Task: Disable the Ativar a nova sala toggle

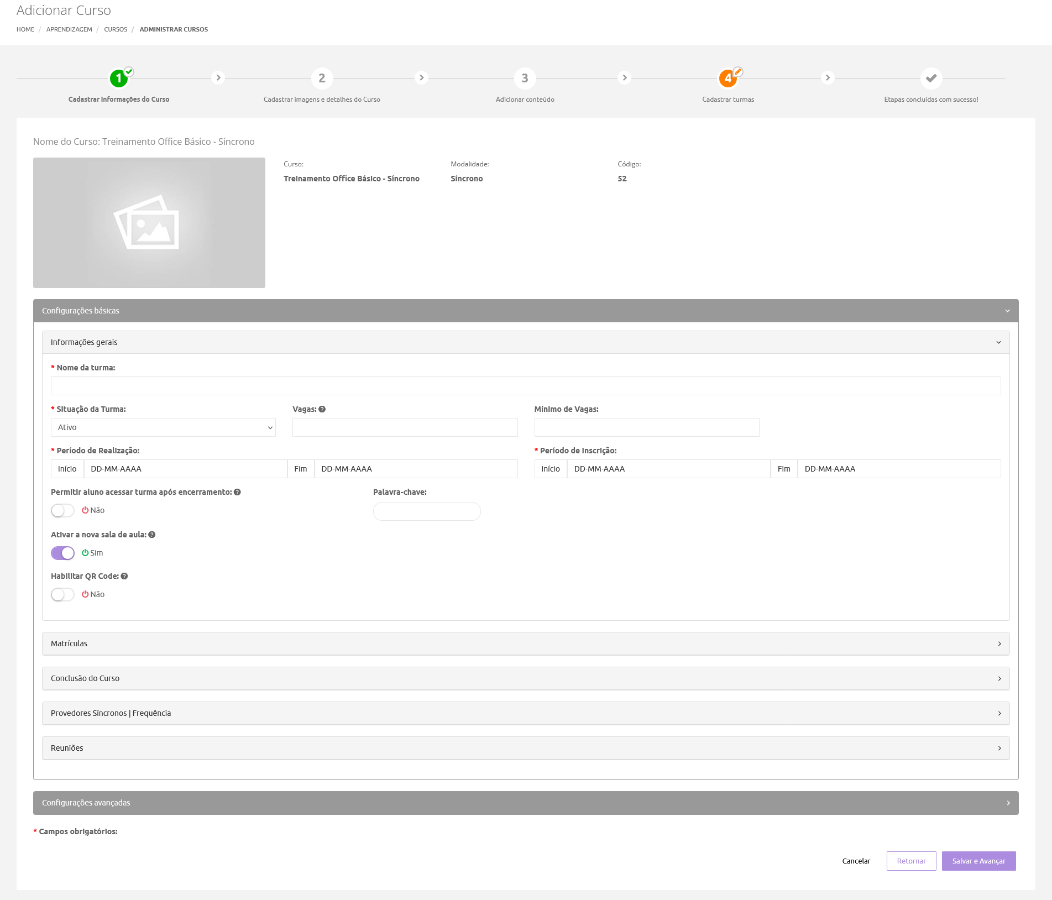Action: click(x=62, y=553)
